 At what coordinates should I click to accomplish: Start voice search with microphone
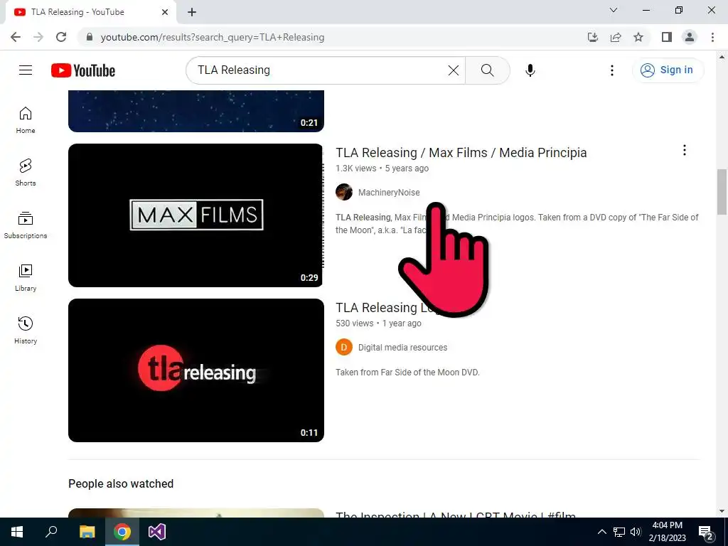530,70
